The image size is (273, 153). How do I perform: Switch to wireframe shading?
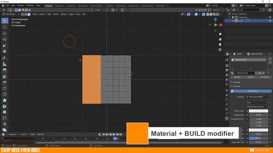[x=208, y=14]
